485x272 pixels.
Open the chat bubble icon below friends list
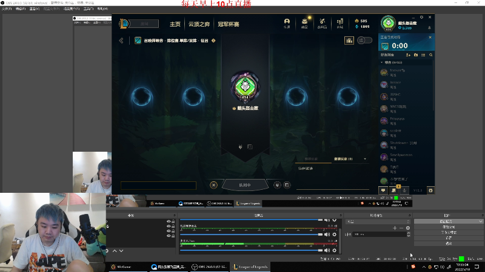tap(383, 190)
